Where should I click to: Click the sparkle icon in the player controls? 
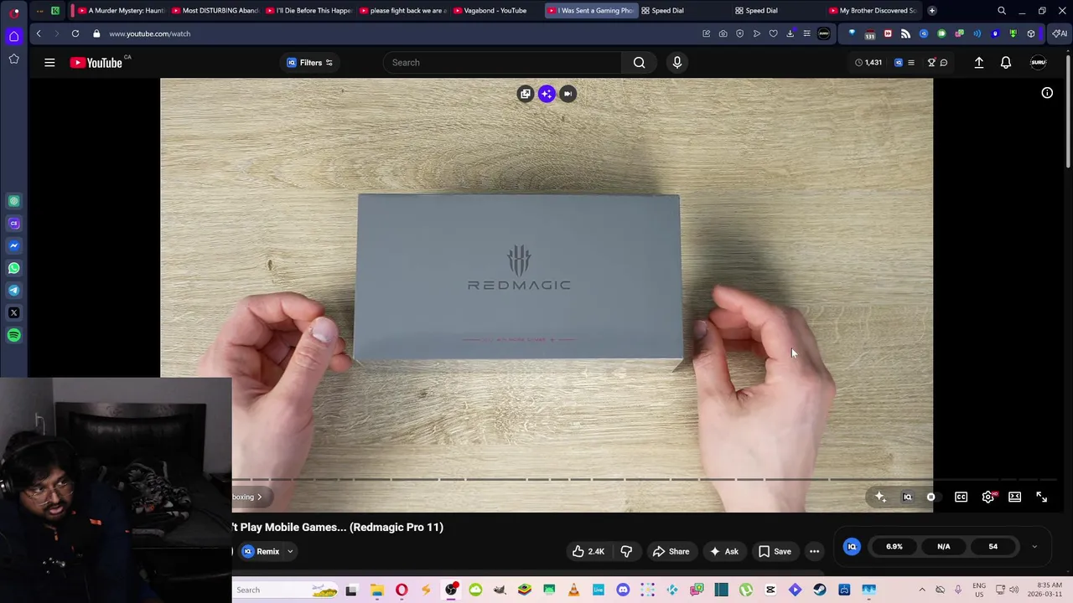(880, 497)
